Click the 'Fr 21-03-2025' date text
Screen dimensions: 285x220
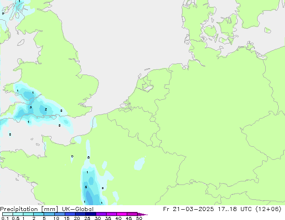(x=188, y=209)
